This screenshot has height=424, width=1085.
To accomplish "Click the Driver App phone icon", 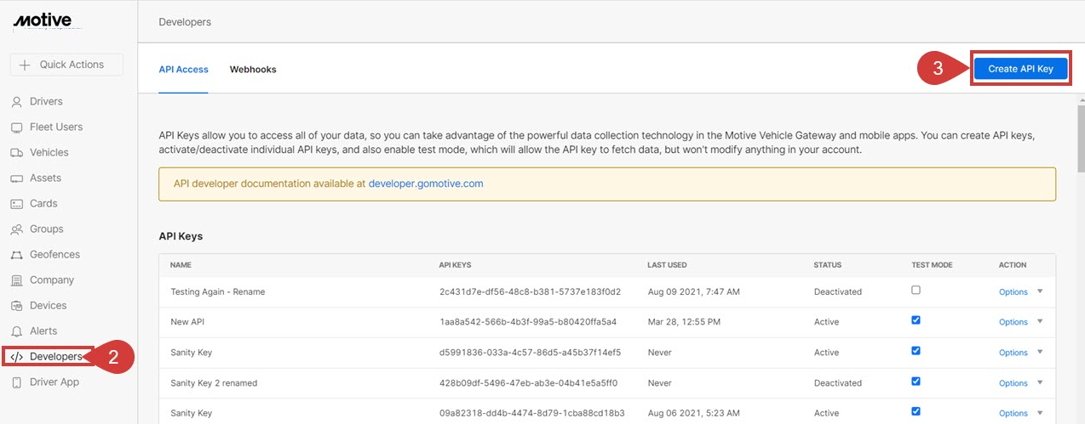I will pos(16,382).
